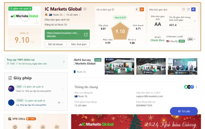This screenshot has height=129, width=205.
Task: Click the 988 server count badge
Action: coord(190,39)
